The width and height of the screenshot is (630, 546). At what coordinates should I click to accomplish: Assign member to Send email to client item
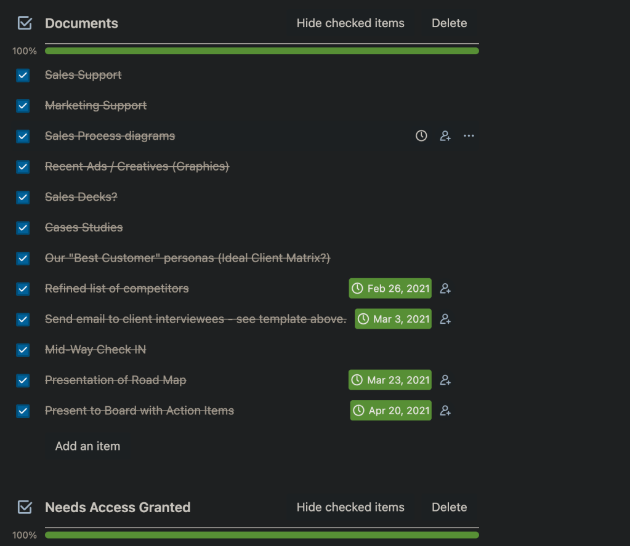pos(445,319)
